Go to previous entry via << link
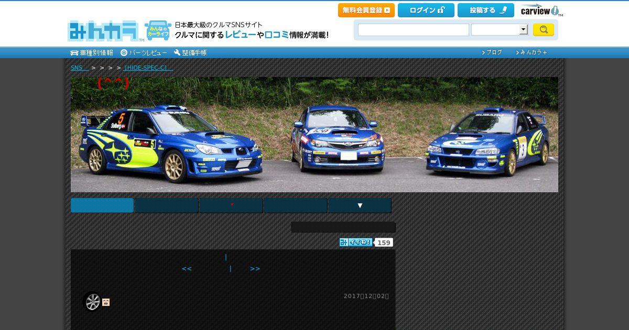Screen dimensions: 629x330 [187, 269]
